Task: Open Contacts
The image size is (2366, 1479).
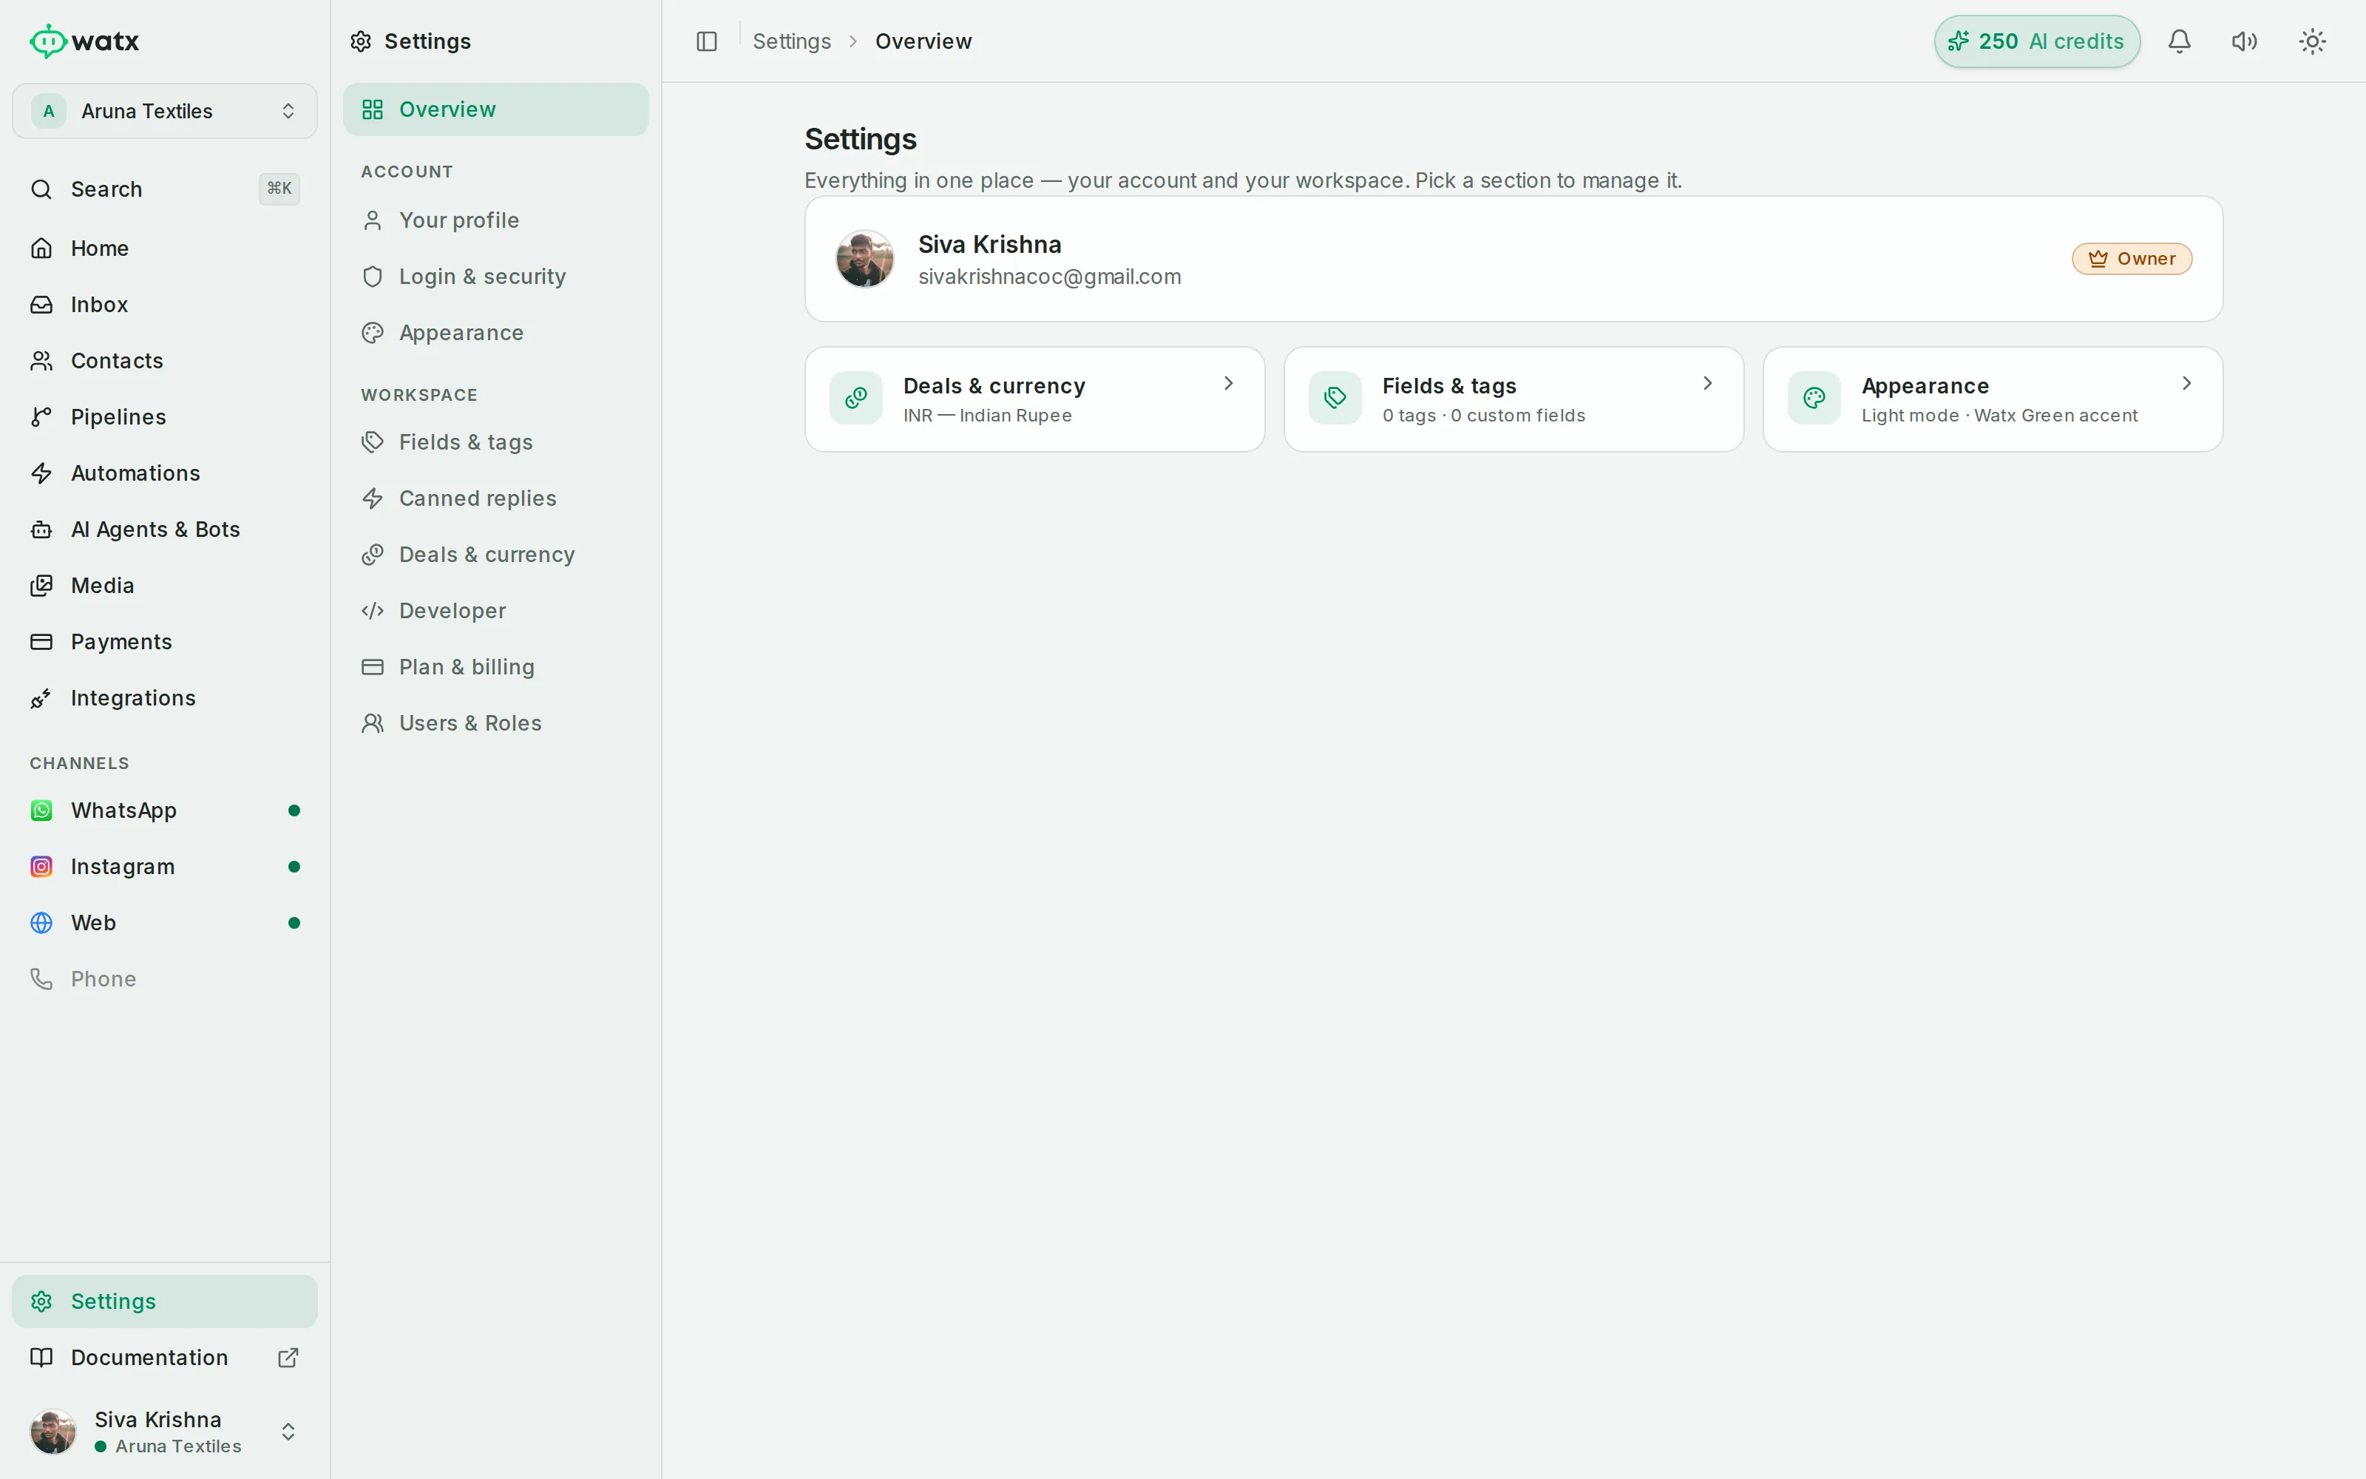Action: pyautogui.click(x=164, y=361)
